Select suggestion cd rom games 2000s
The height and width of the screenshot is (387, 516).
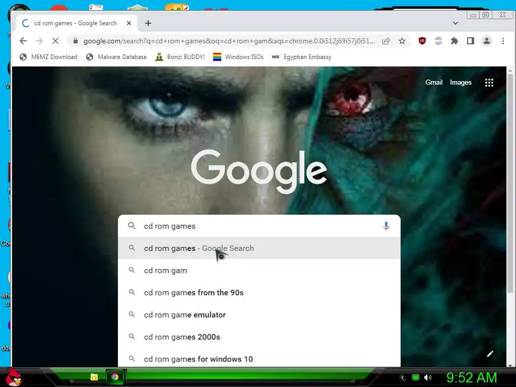tap(259, 337)
